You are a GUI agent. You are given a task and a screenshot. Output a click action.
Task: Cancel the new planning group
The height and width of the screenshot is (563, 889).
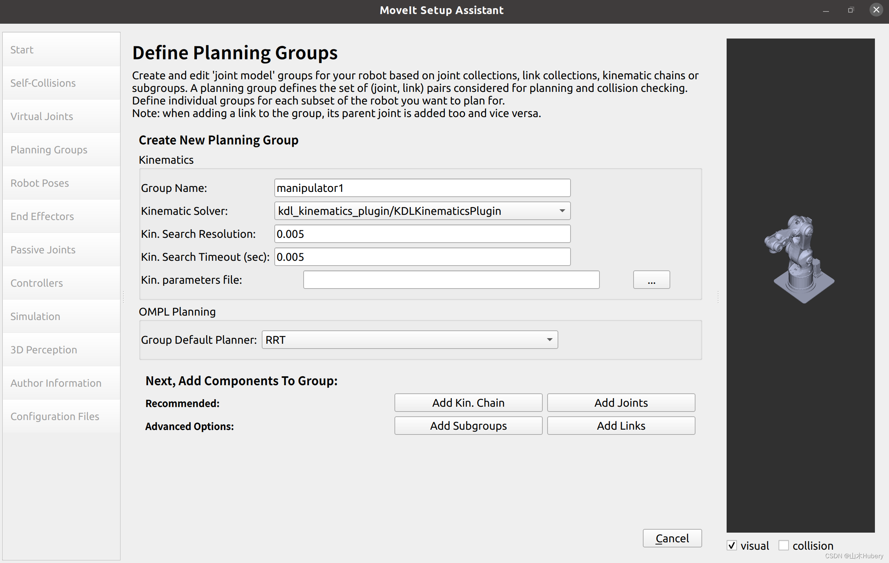(672, 538)
